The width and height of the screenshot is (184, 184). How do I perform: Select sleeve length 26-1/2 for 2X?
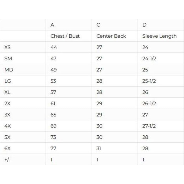(x=149, y=104)
